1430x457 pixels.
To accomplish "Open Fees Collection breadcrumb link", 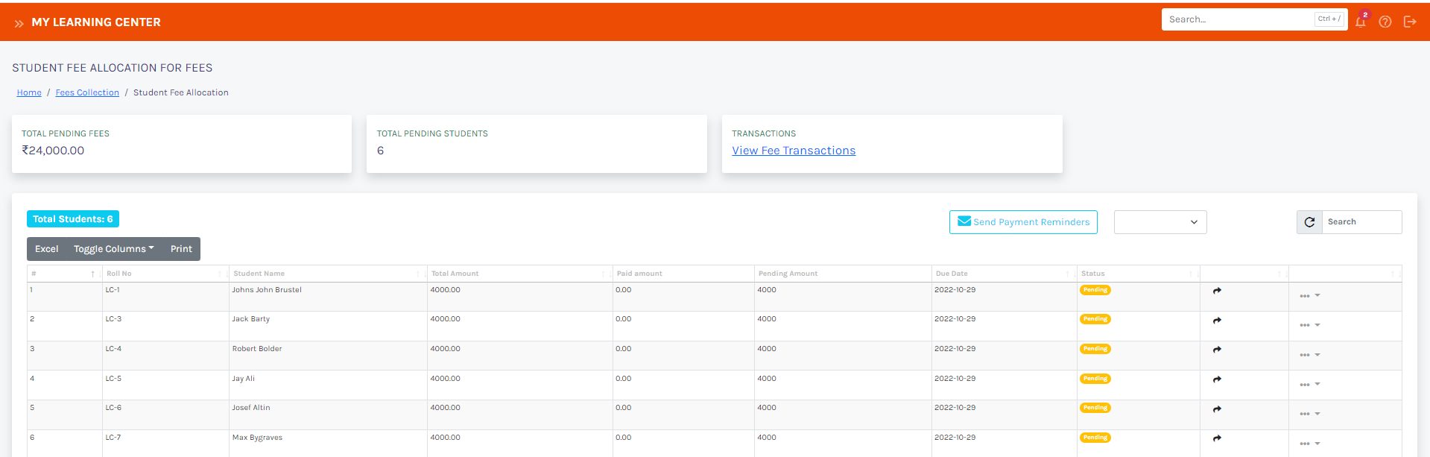I will [x=87, y=92].
